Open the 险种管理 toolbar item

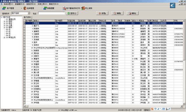(x=29, y=8)
